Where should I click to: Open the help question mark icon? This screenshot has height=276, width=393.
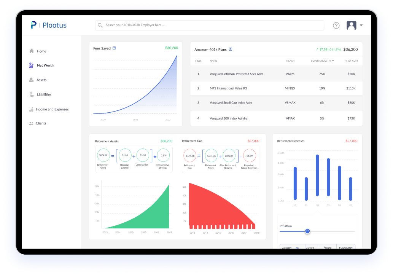(x=336, y=26)
